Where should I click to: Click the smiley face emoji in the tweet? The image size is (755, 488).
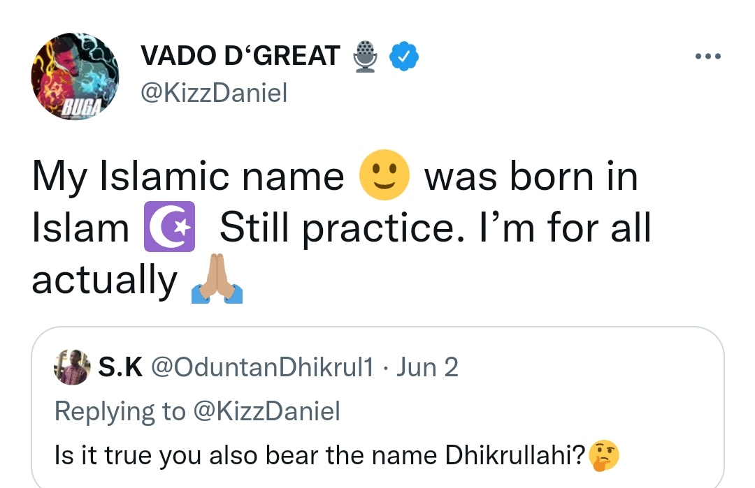coord(384,175)
